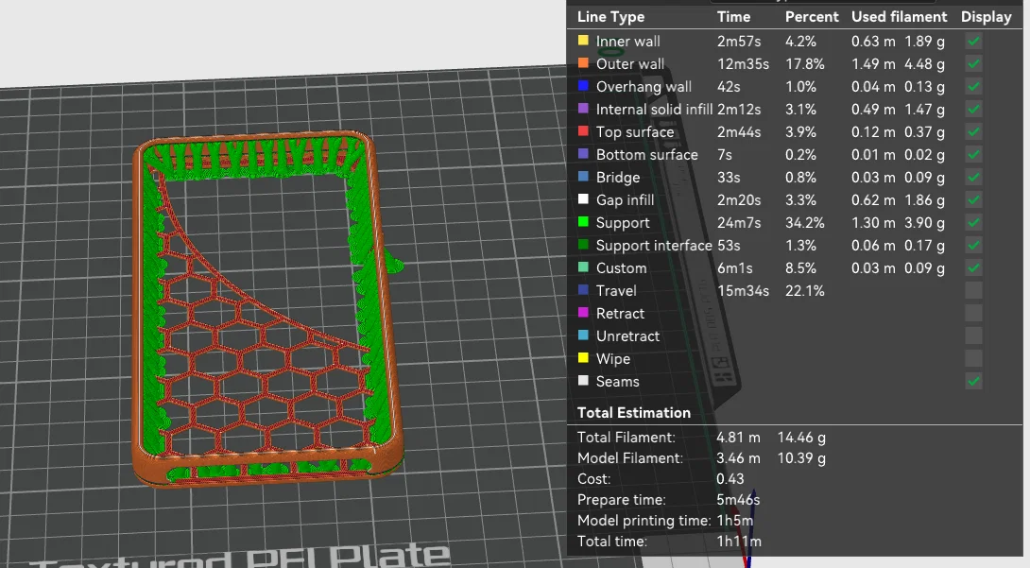The width and height of the screenshot is (1030, 568).
Task: Click the Bottom surface color swatch
Action: tap(583, 154)
